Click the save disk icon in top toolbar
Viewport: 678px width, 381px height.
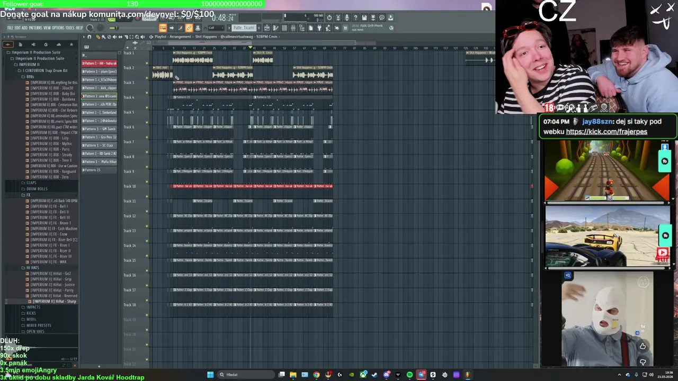click(364, 17)
